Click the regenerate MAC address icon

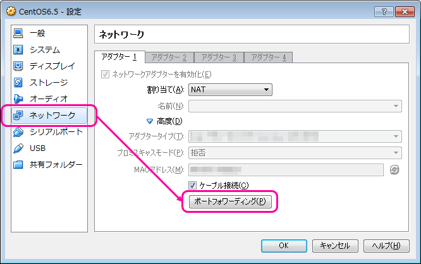coord(394,169)
